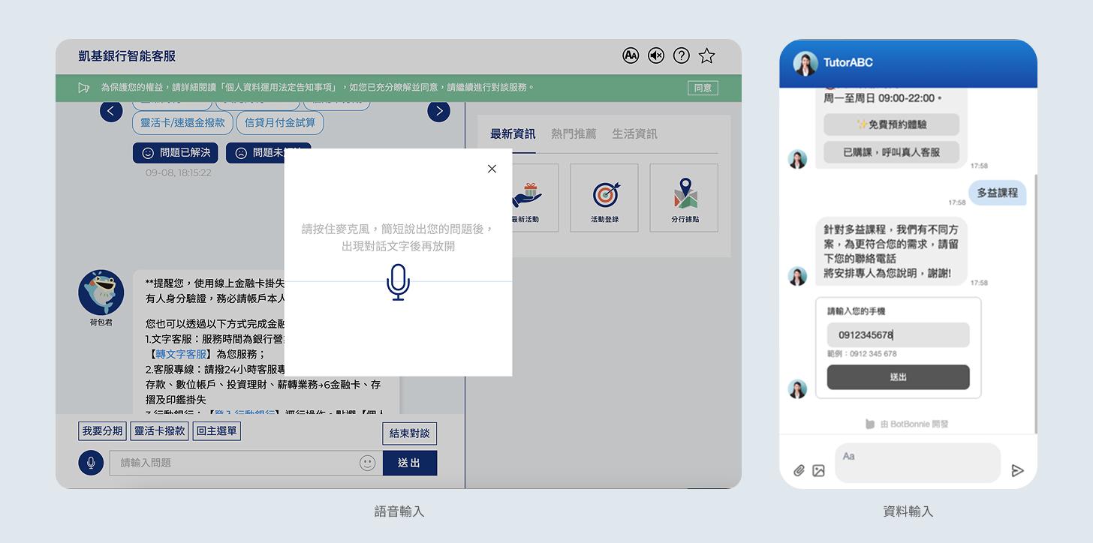Click 我要分期 shortcut button

(102, 431)
